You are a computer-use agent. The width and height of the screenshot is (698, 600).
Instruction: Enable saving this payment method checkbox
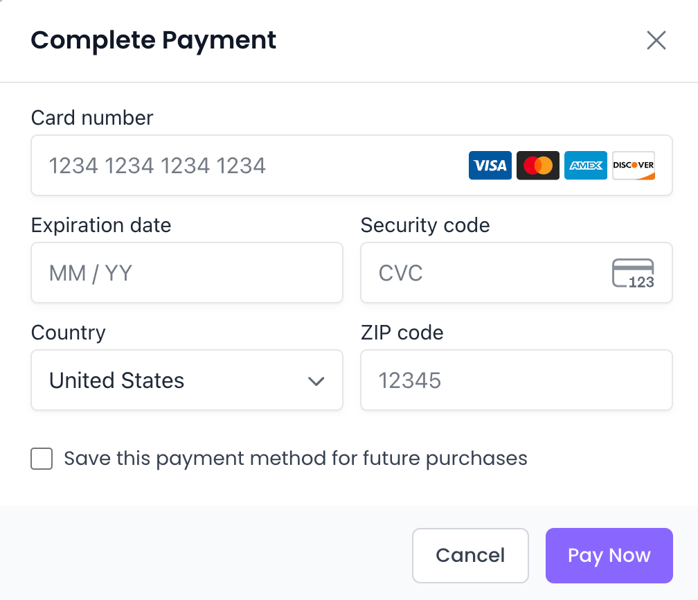click(x=42, y=459)
